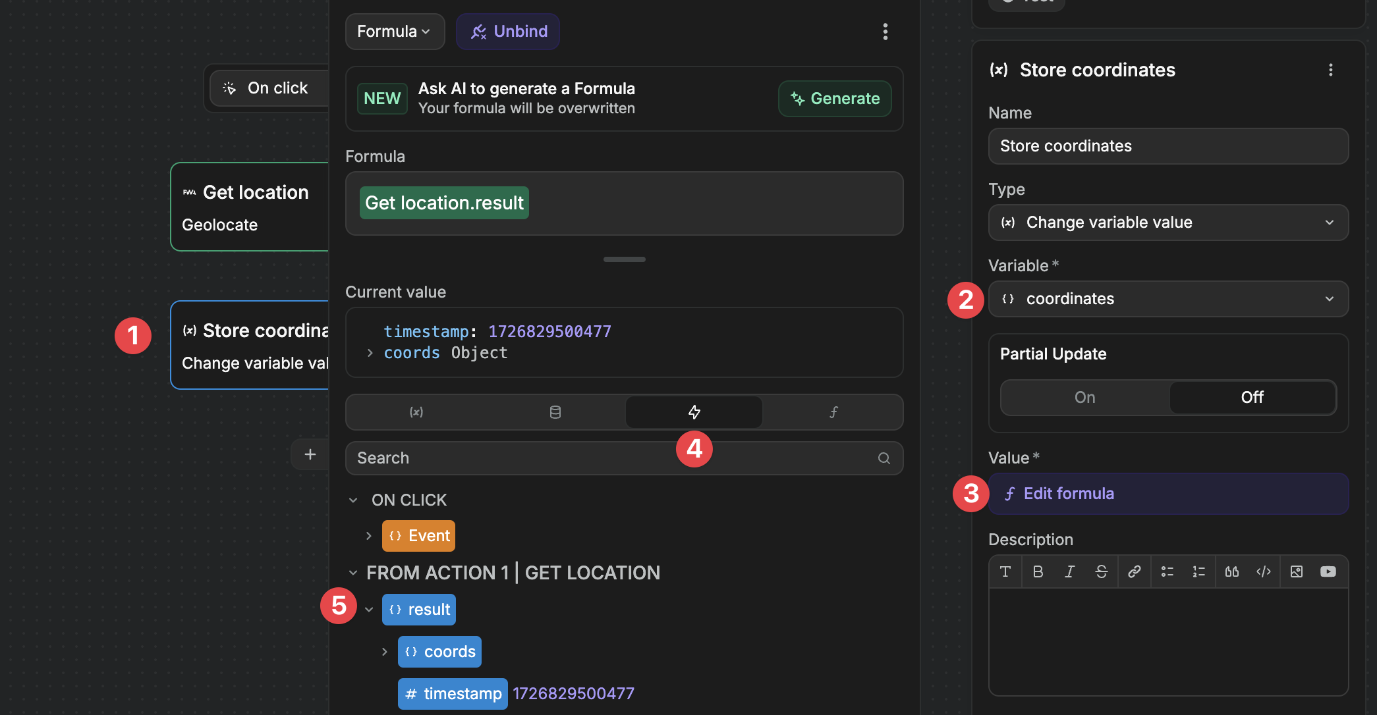This screenshot has width=1377, height=715.
Task: Switch to the data collections tab
Action: tap(555, 412)
